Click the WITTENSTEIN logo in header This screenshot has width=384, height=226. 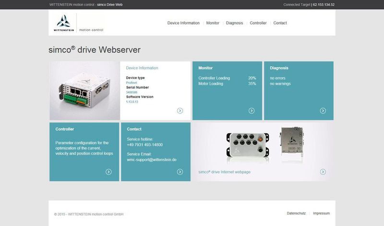click(64, 23)
